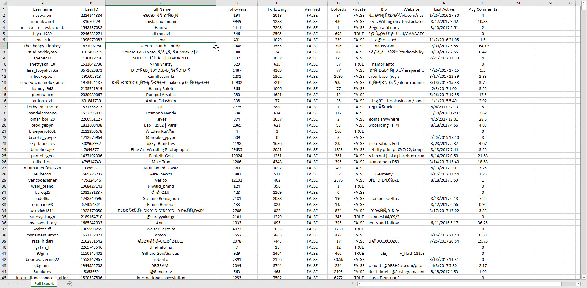Select User ID cell 2224144384
Viewport: 587px width, 288px height.
(91, 15)
